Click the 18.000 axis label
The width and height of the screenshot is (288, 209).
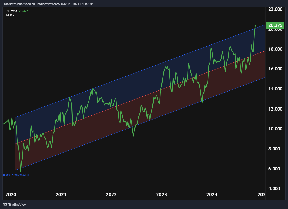[275, 49]
